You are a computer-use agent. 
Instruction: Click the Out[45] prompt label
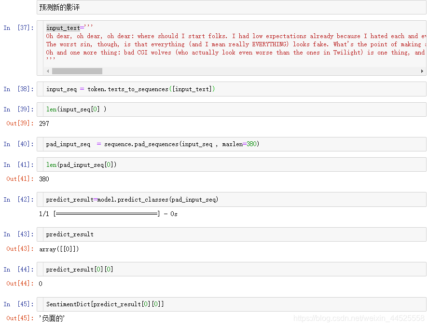(x=20, y=318)
